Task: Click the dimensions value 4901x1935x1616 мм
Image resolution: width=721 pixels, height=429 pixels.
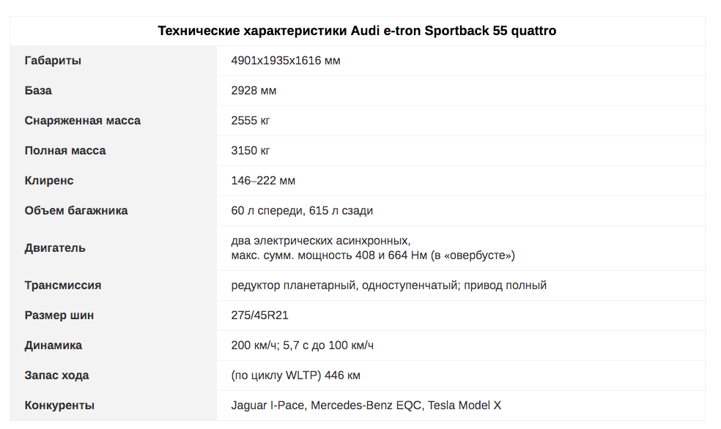Action: (286, 61)
